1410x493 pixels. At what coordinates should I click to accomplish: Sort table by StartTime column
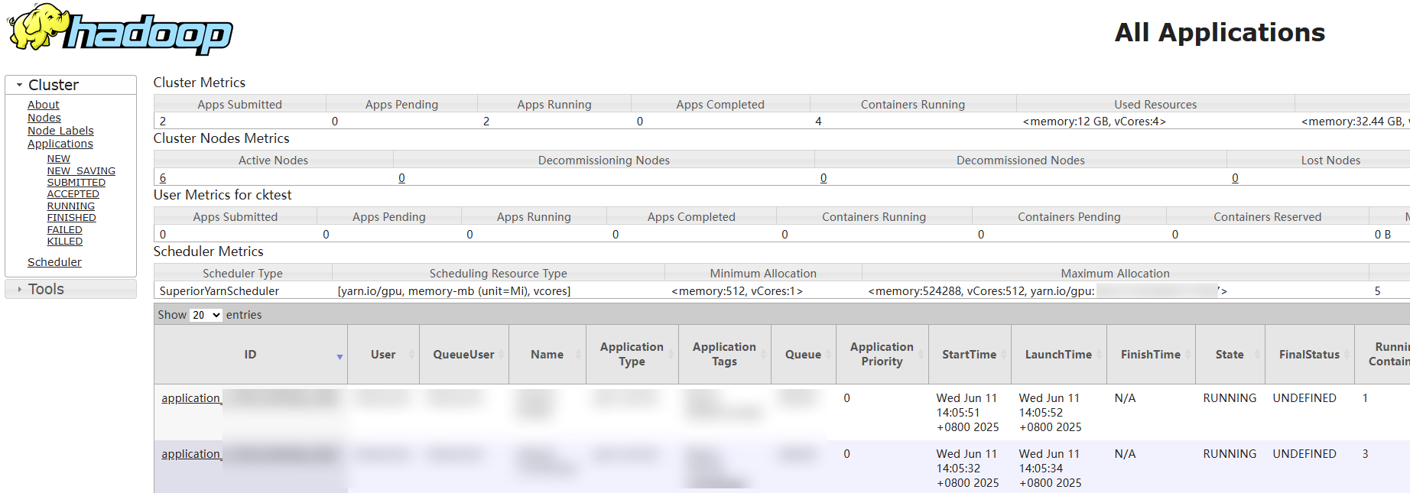(969, 355)
